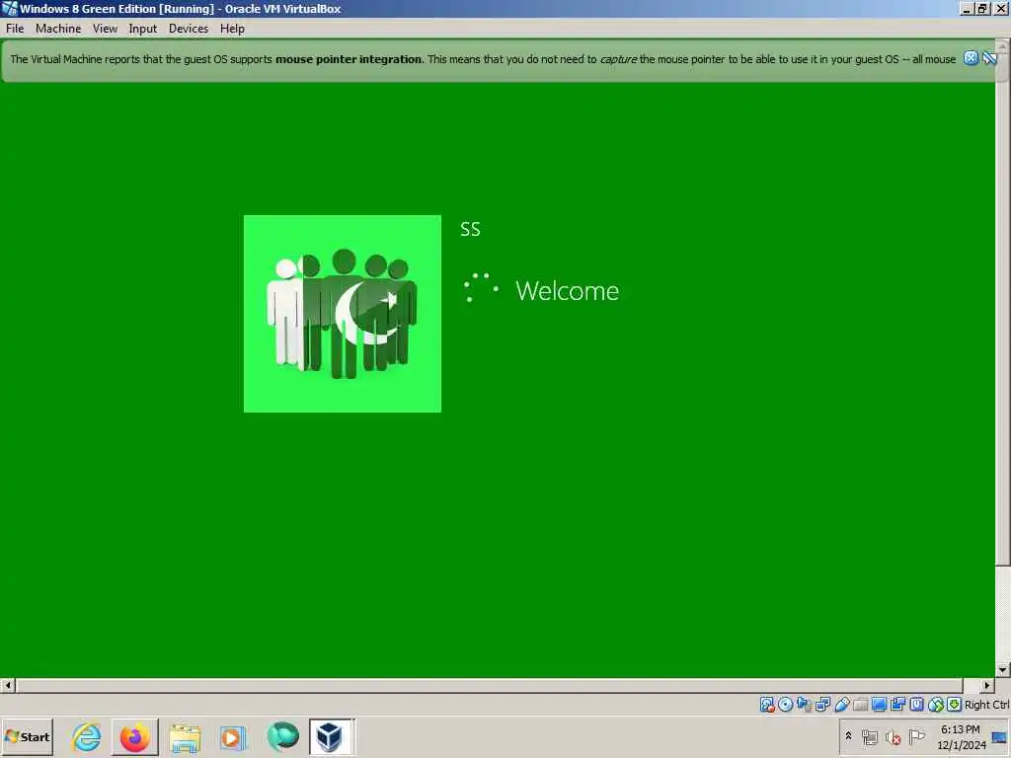Open the Help menu

(232, 29)
